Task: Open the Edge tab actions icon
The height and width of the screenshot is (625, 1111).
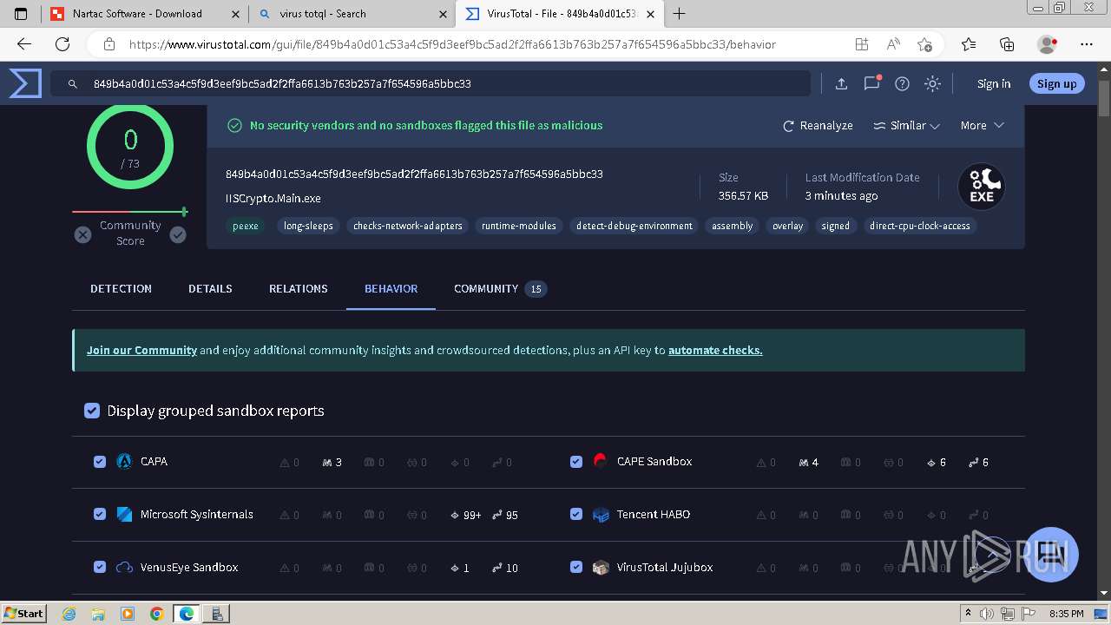Action: pyautogui.click(x=22, y=14)
